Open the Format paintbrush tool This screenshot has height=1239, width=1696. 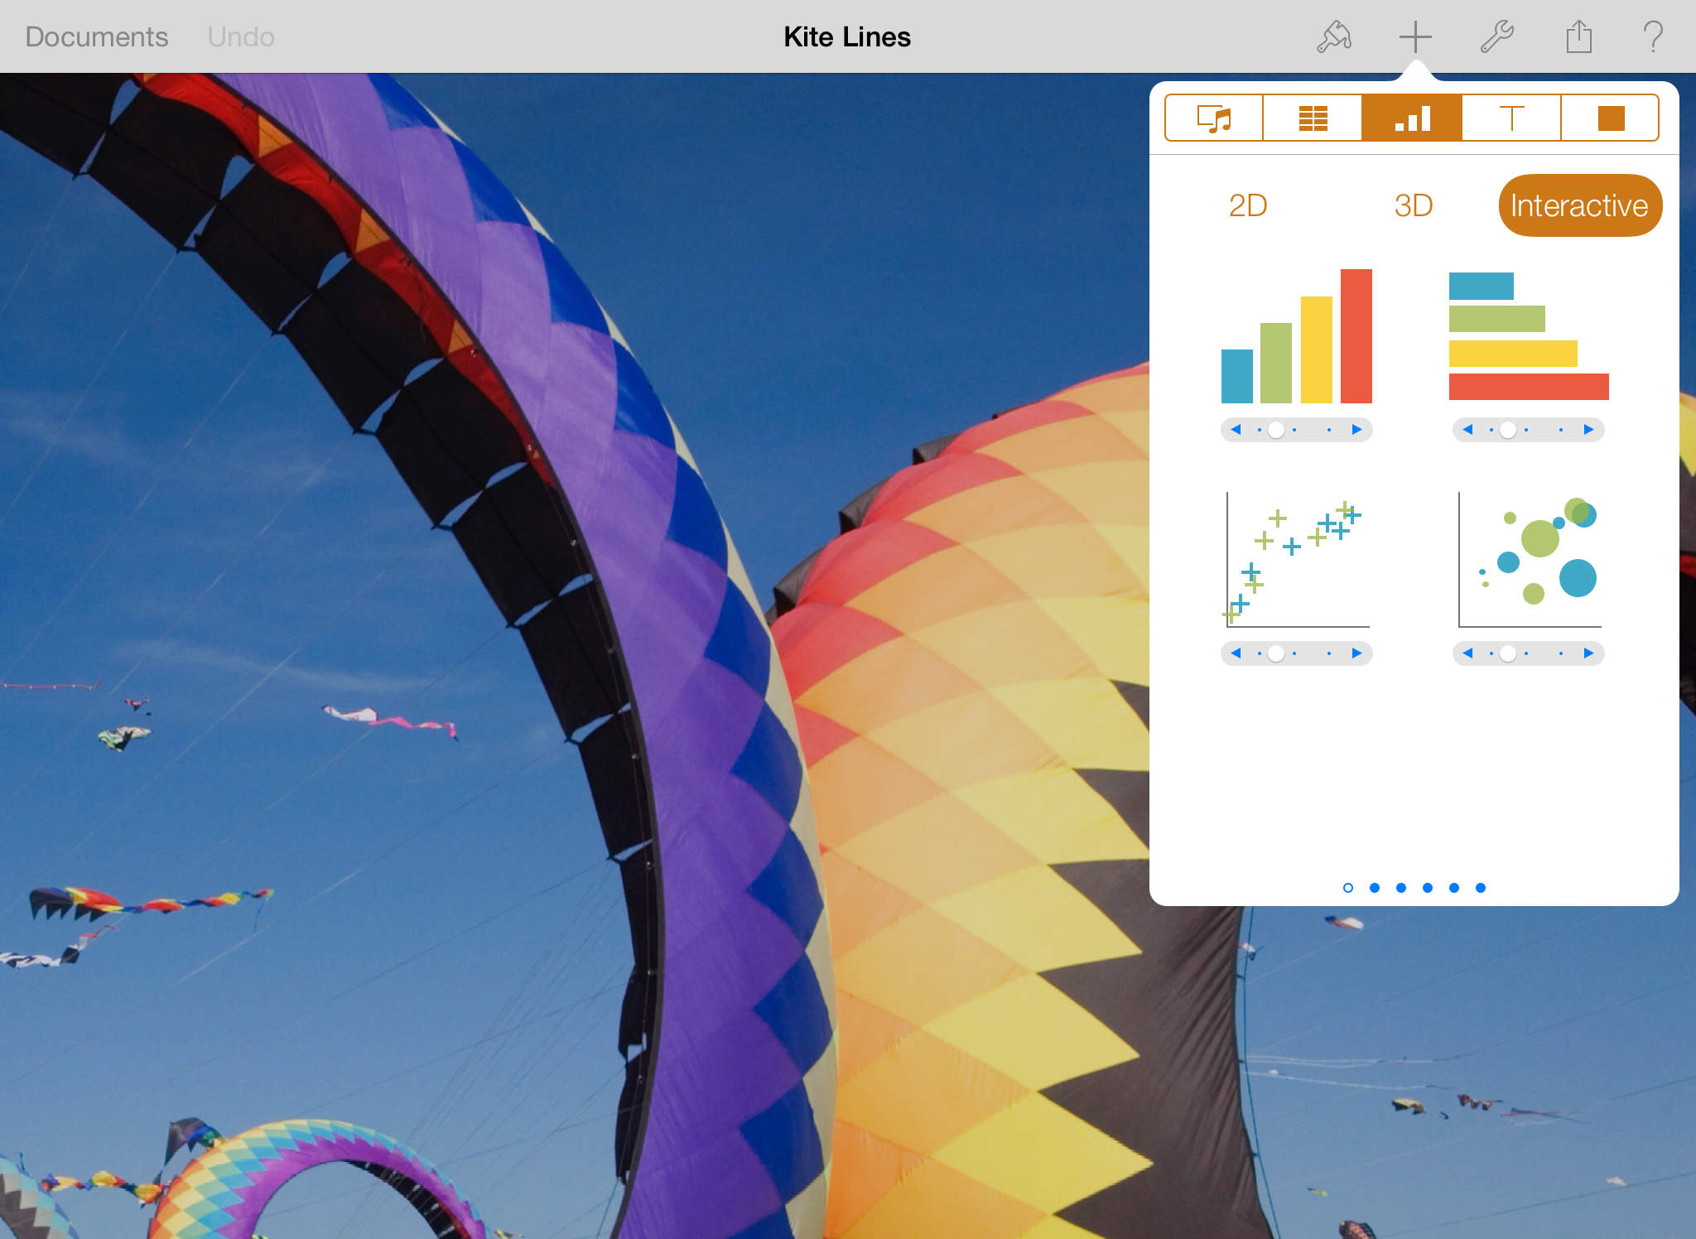(x=1334, y=37)
